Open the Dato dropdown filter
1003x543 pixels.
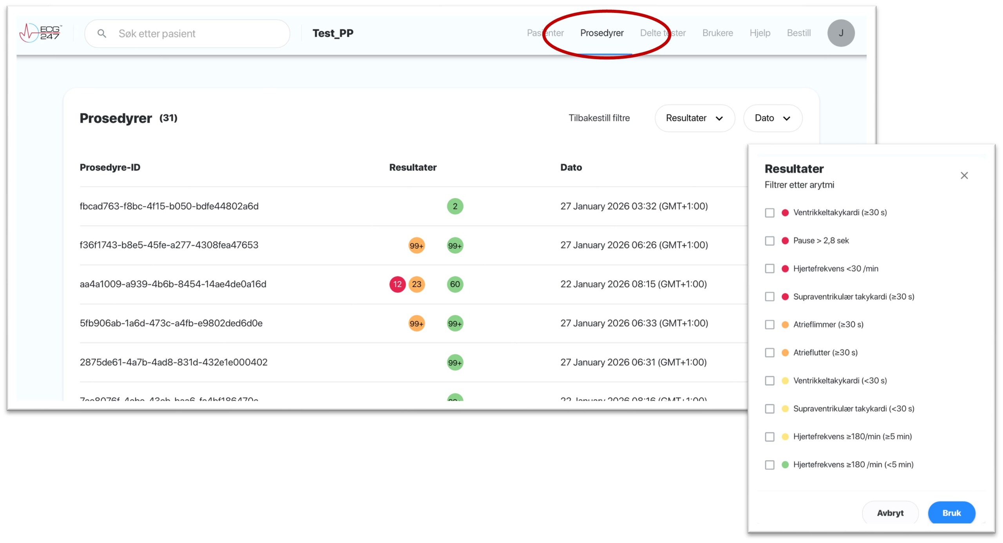coord(772,118)
